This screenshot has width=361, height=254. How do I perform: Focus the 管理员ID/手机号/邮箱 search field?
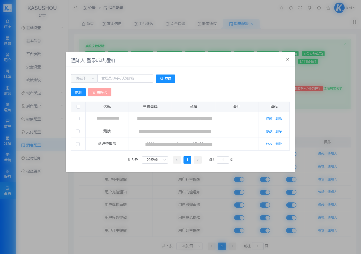point(125,78)
